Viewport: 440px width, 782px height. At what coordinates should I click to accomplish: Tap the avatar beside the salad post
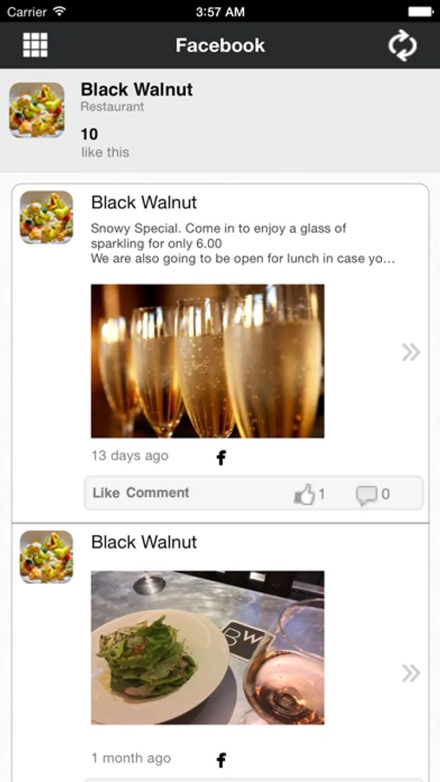click(46, 557)
